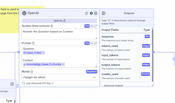Remove the input_0.text variable chip
Image resolution: width=175 pixels, height=103 pixels.
pyautogui.click(x=44, y=52)
